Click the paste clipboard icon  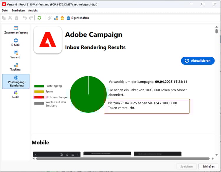tap(16, 18)
